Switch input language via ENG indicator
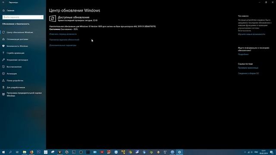Image resolution: width=276 pixels, height=155 pixels. [256, 152]
